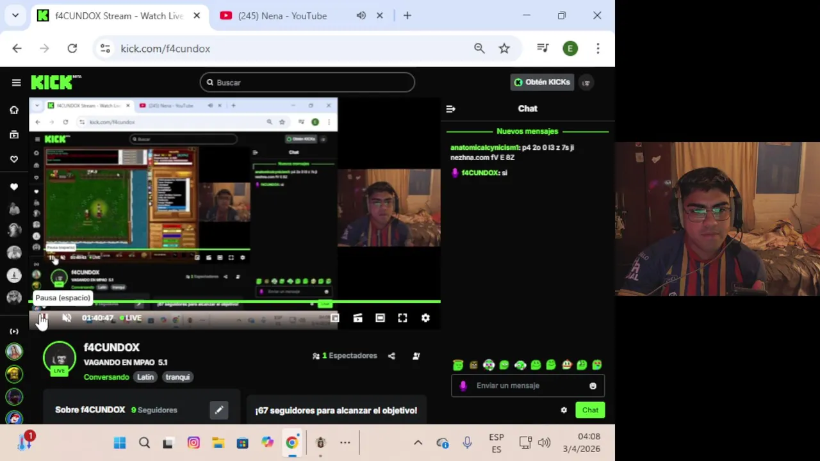820x461 pixels.
Task: Select the tranqui tag
Action: pyautogui.click(x=177, y=377)
